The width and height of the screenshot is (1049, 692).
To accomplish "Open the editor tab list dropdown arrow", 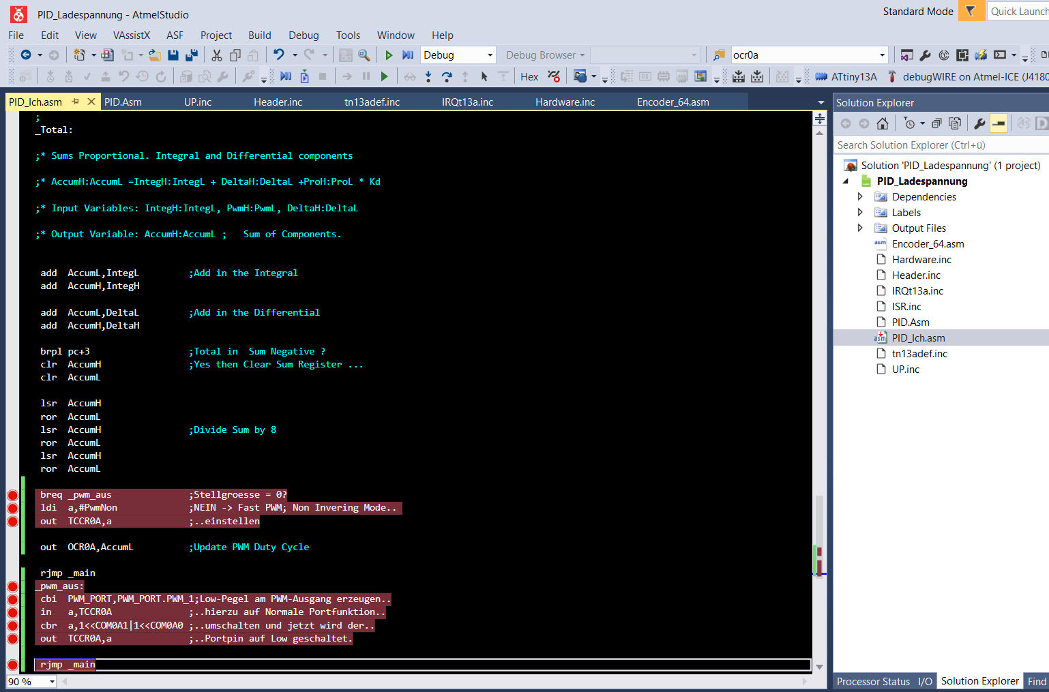I will 821,103.
